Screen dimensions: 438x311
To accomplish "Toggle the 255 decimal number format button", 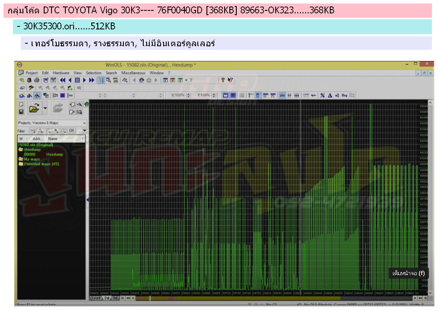I will click(282, 96).
